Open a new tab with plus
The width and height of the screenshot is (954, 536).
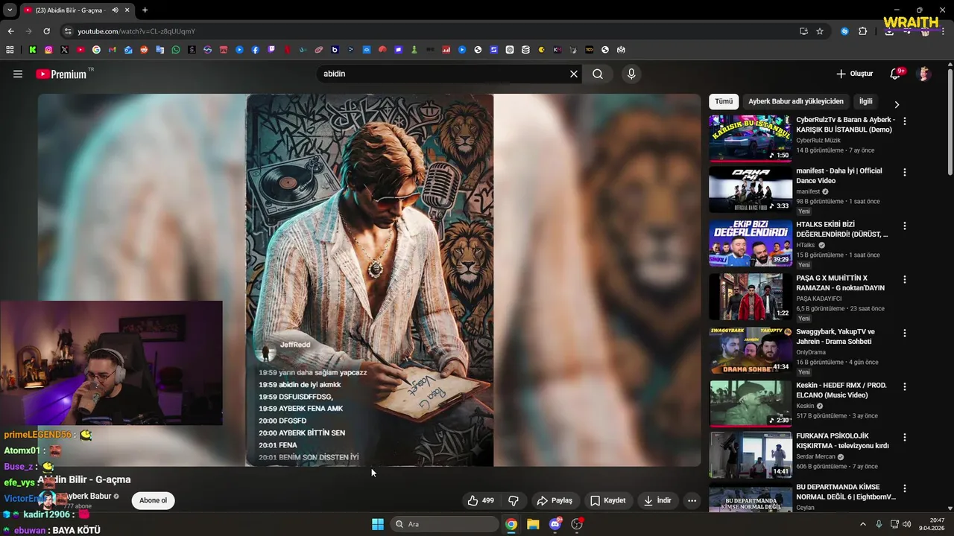145,10
